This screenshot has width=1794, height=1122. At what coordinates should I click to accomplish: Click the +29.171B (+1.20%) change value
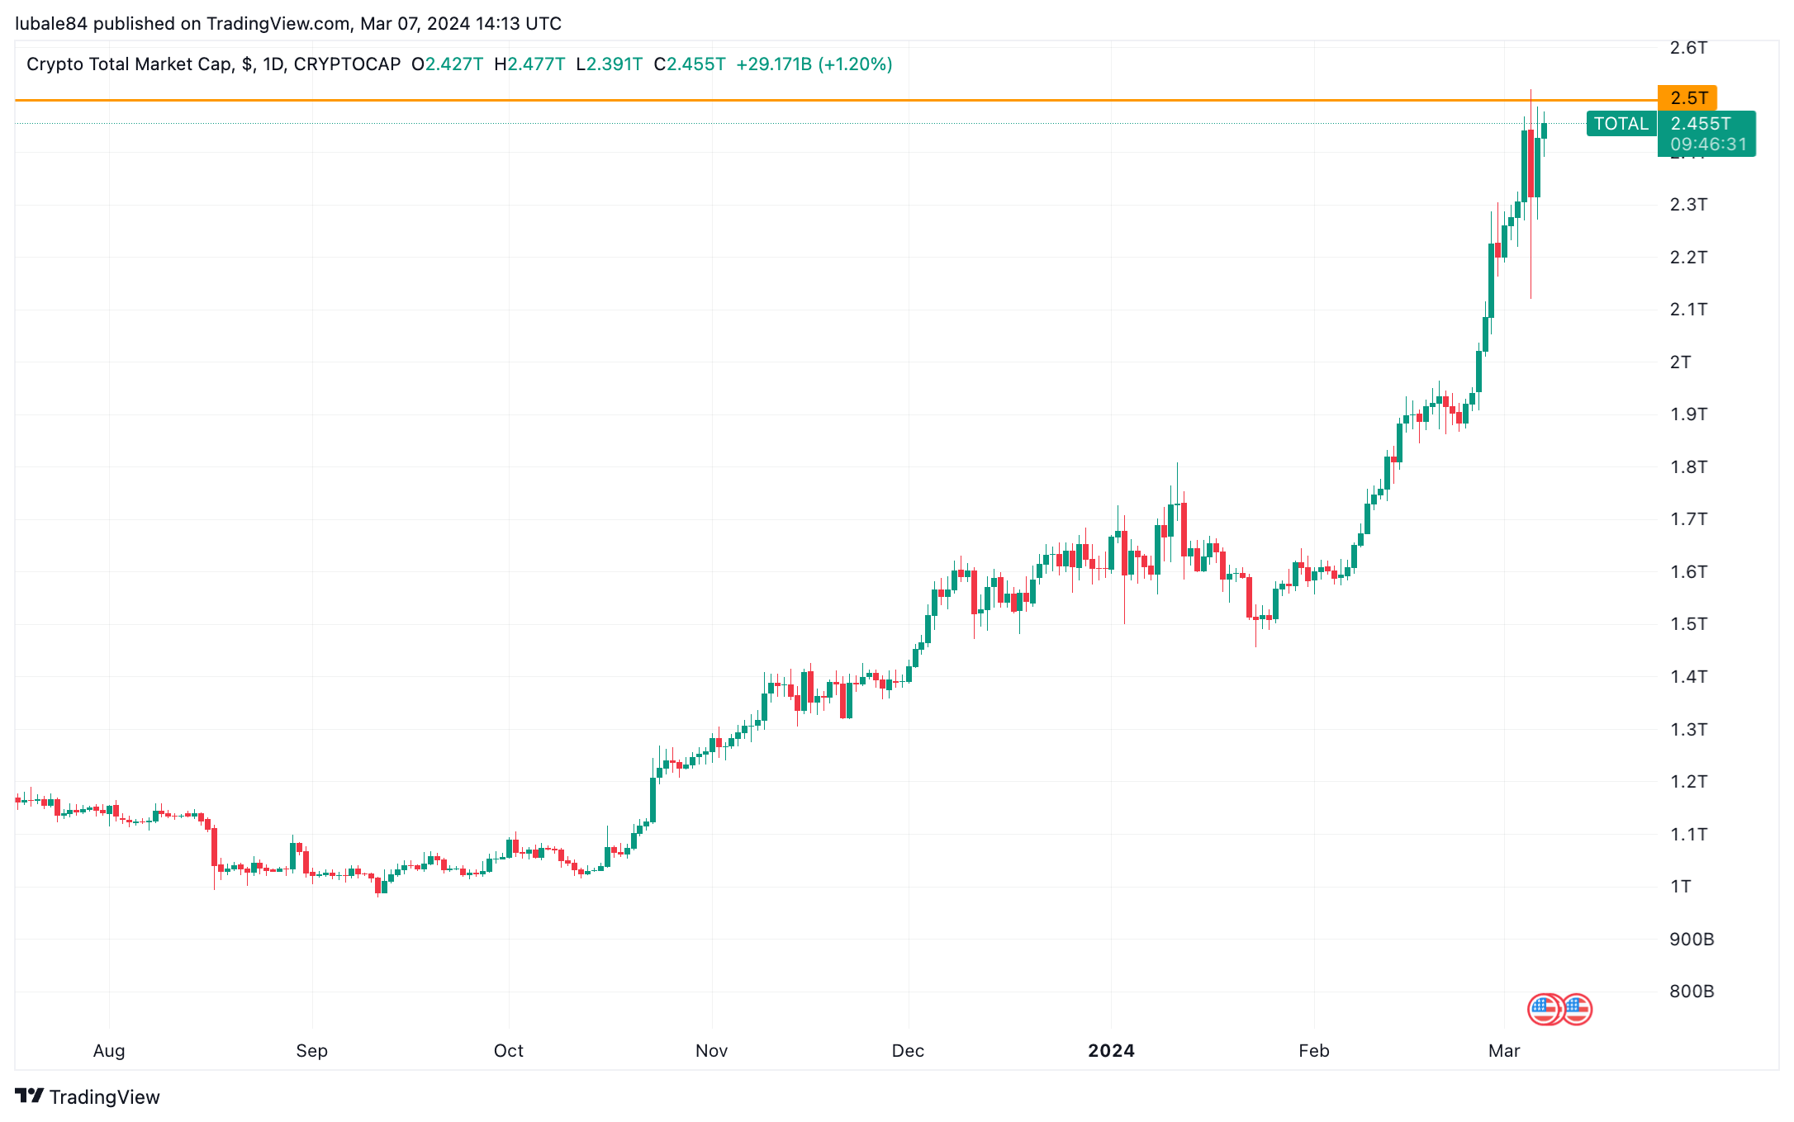tap(814, 64)
